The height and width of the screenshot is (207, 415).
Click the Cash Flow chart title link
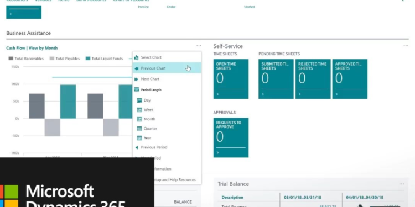pyautogui.click(x=15, y=48)
